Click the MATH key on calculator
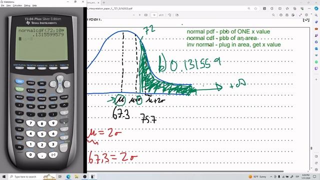 (x=19, y=97)
